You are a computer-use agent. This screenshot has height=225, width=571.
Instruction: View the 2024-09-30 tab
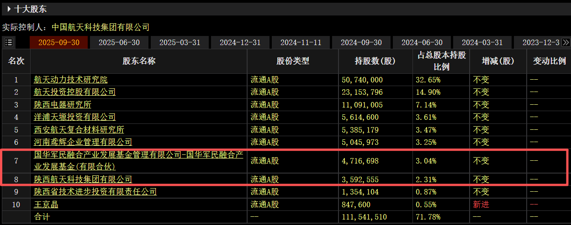(361, 42)
